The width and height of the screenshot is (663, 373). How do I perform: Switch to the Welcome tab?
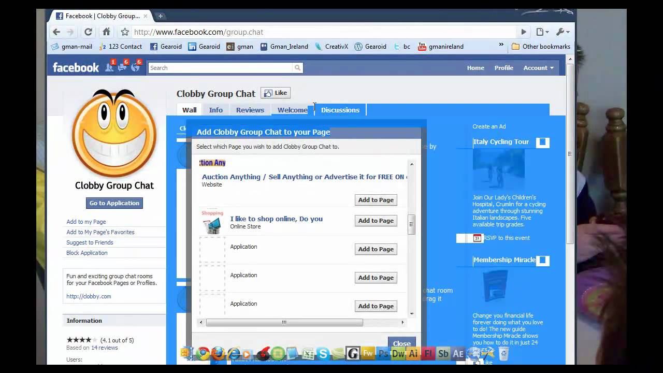292,110
